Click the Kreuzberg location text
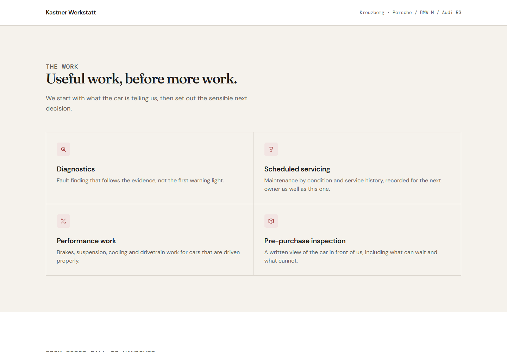507x352 pixels. 372,12
